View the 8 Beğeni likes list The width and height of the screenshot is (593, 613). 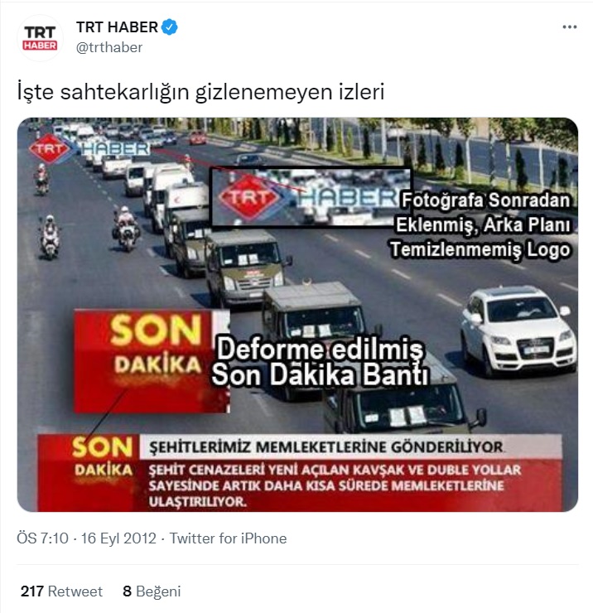point(152,591)
